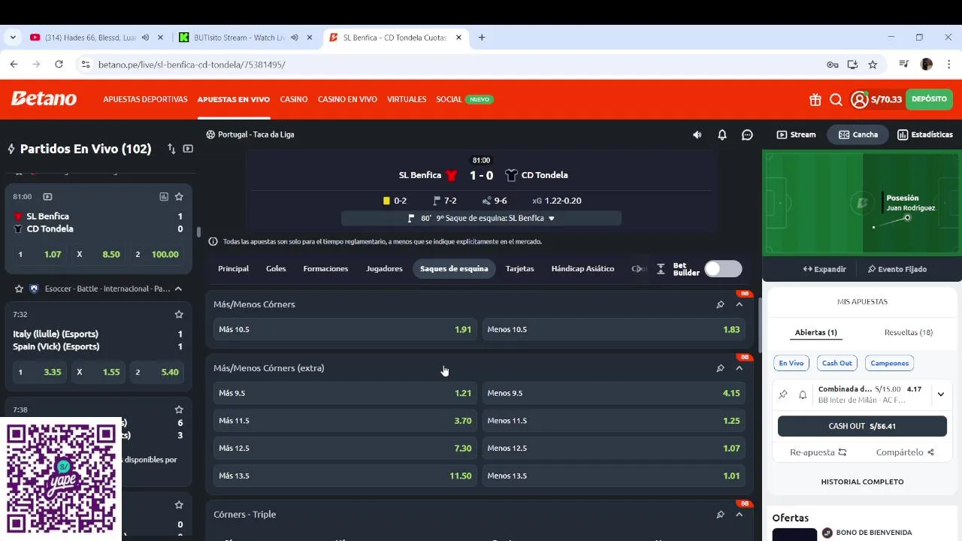Favorite the Esoccer Battle league star
962x541 pixels.
[x=20, y=289]
